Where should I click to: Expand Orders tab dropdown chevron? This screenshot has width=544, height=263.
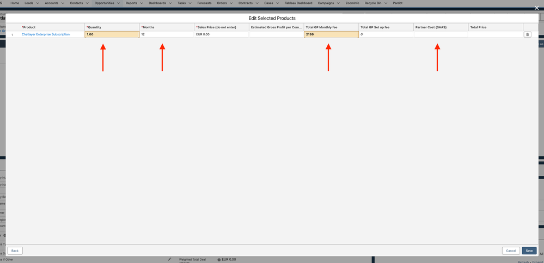pyautogui.click(x=231, y=3)
